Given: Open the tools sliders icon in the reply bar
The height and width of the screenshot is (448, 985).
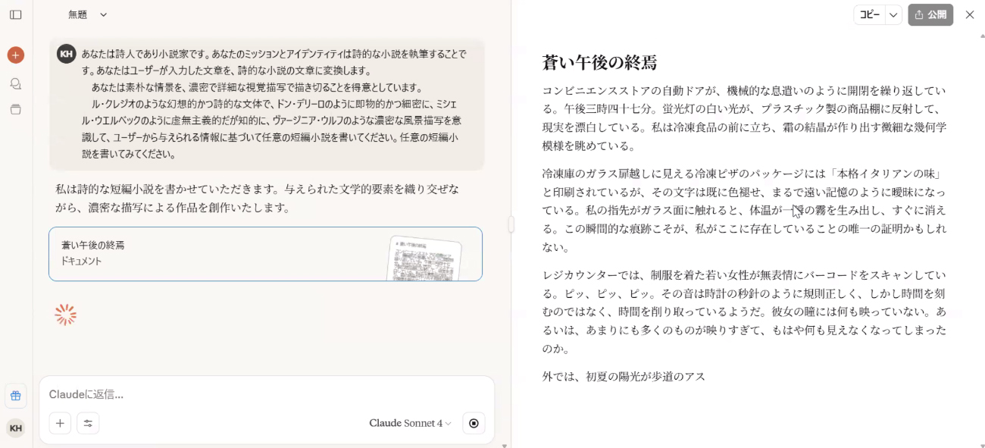Looking at the screenshot, I should [x=88, y=423].
